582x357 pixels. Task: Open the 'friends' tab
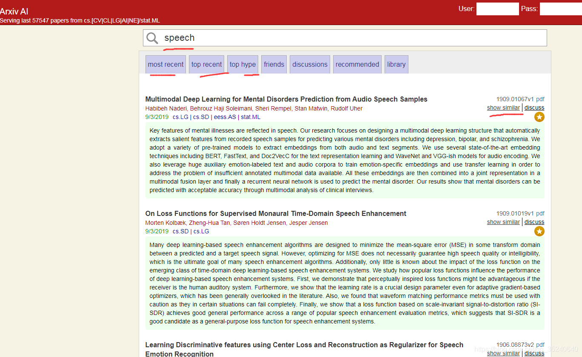(x=274, y=65)
